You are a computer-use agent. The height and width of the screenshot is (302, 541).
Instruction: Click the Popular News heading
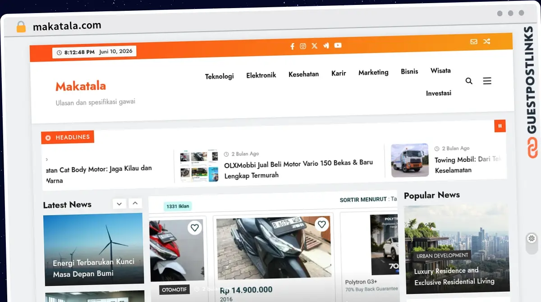(x=432, y=195)
